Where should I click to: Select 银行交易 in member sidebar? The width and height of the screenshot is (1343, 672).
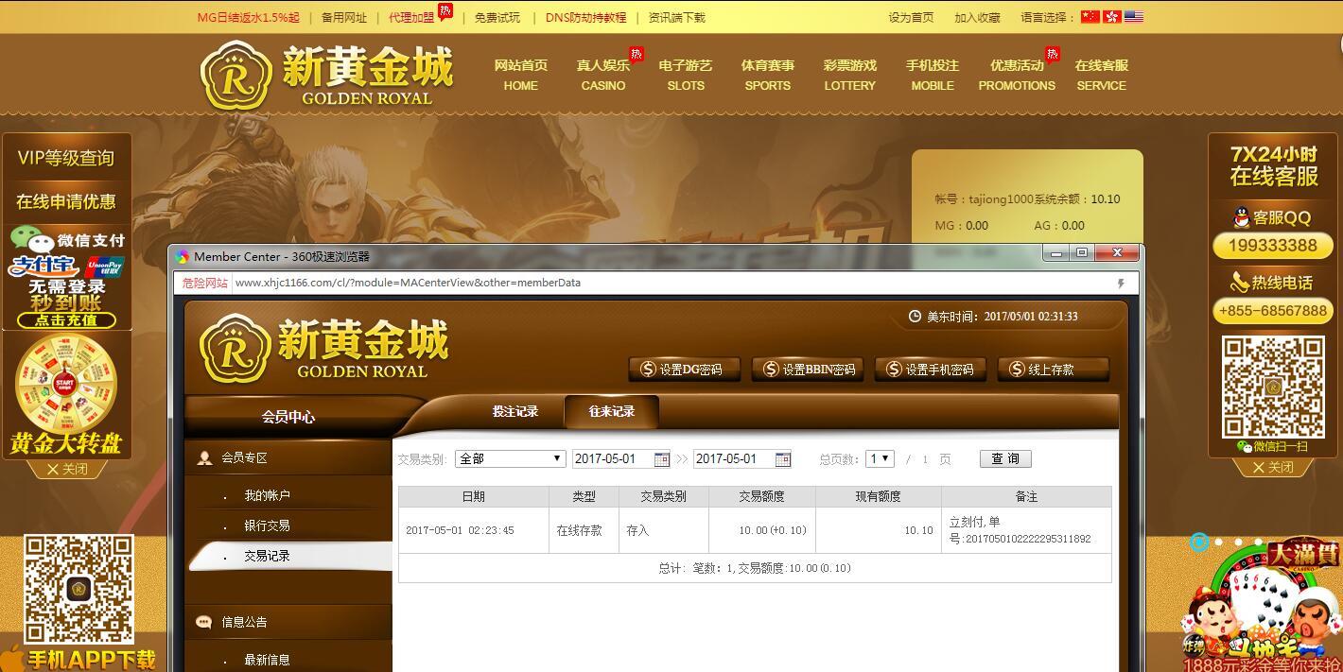tap(268, 526)
